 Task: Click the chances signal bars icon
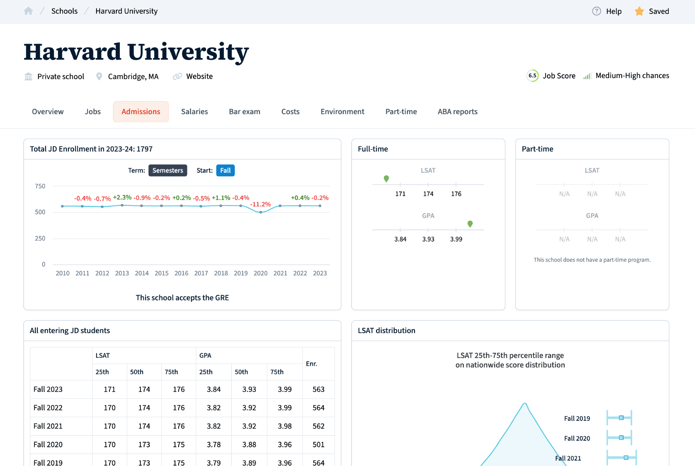pos(587,76)
